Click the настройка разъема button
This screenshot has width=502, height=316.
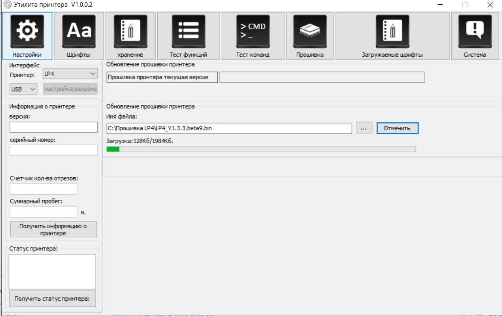click(70, 89)
